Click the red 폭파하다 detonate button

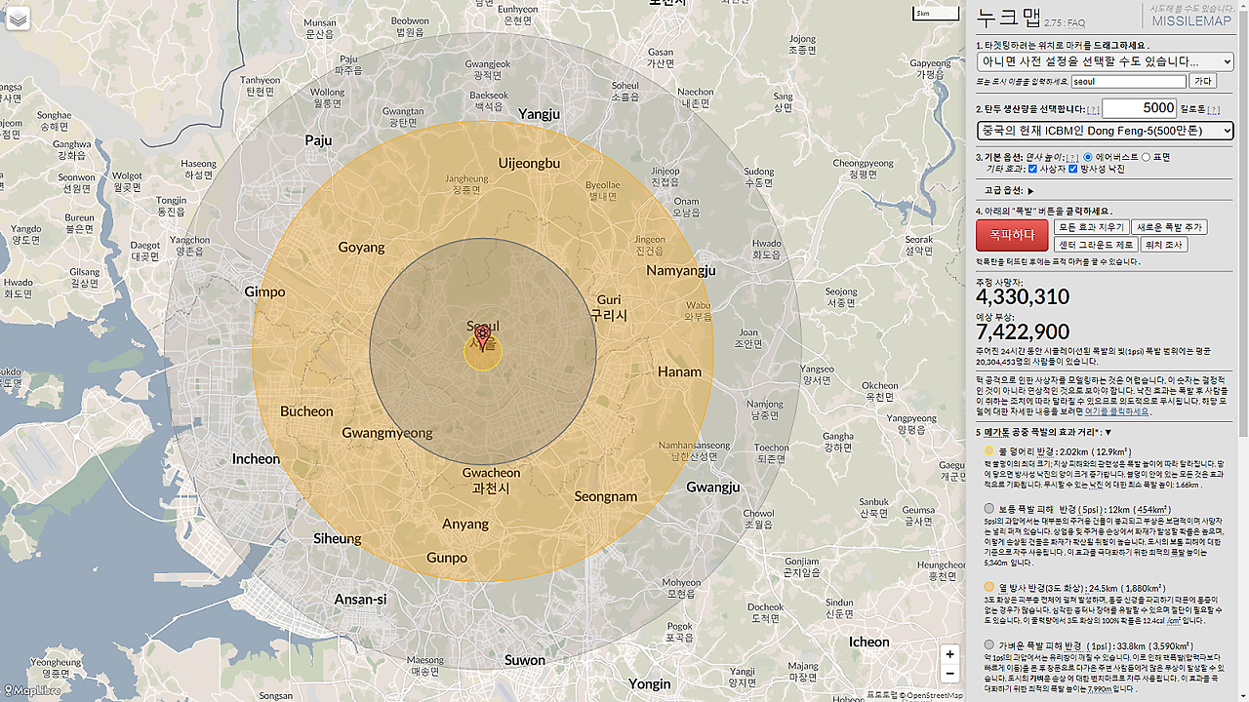pos(1012,235)
